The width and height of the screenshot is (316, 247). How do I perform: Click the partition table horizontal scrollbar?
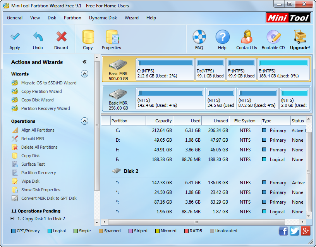[196, 222]
